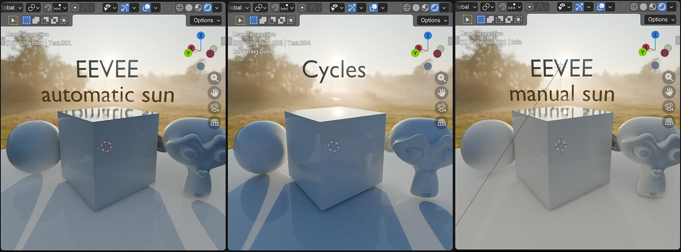Click red X axis in EEVEE manual sun gizmo
The width and height of the screenshot is (681, 252).
[x=646, y=48]
